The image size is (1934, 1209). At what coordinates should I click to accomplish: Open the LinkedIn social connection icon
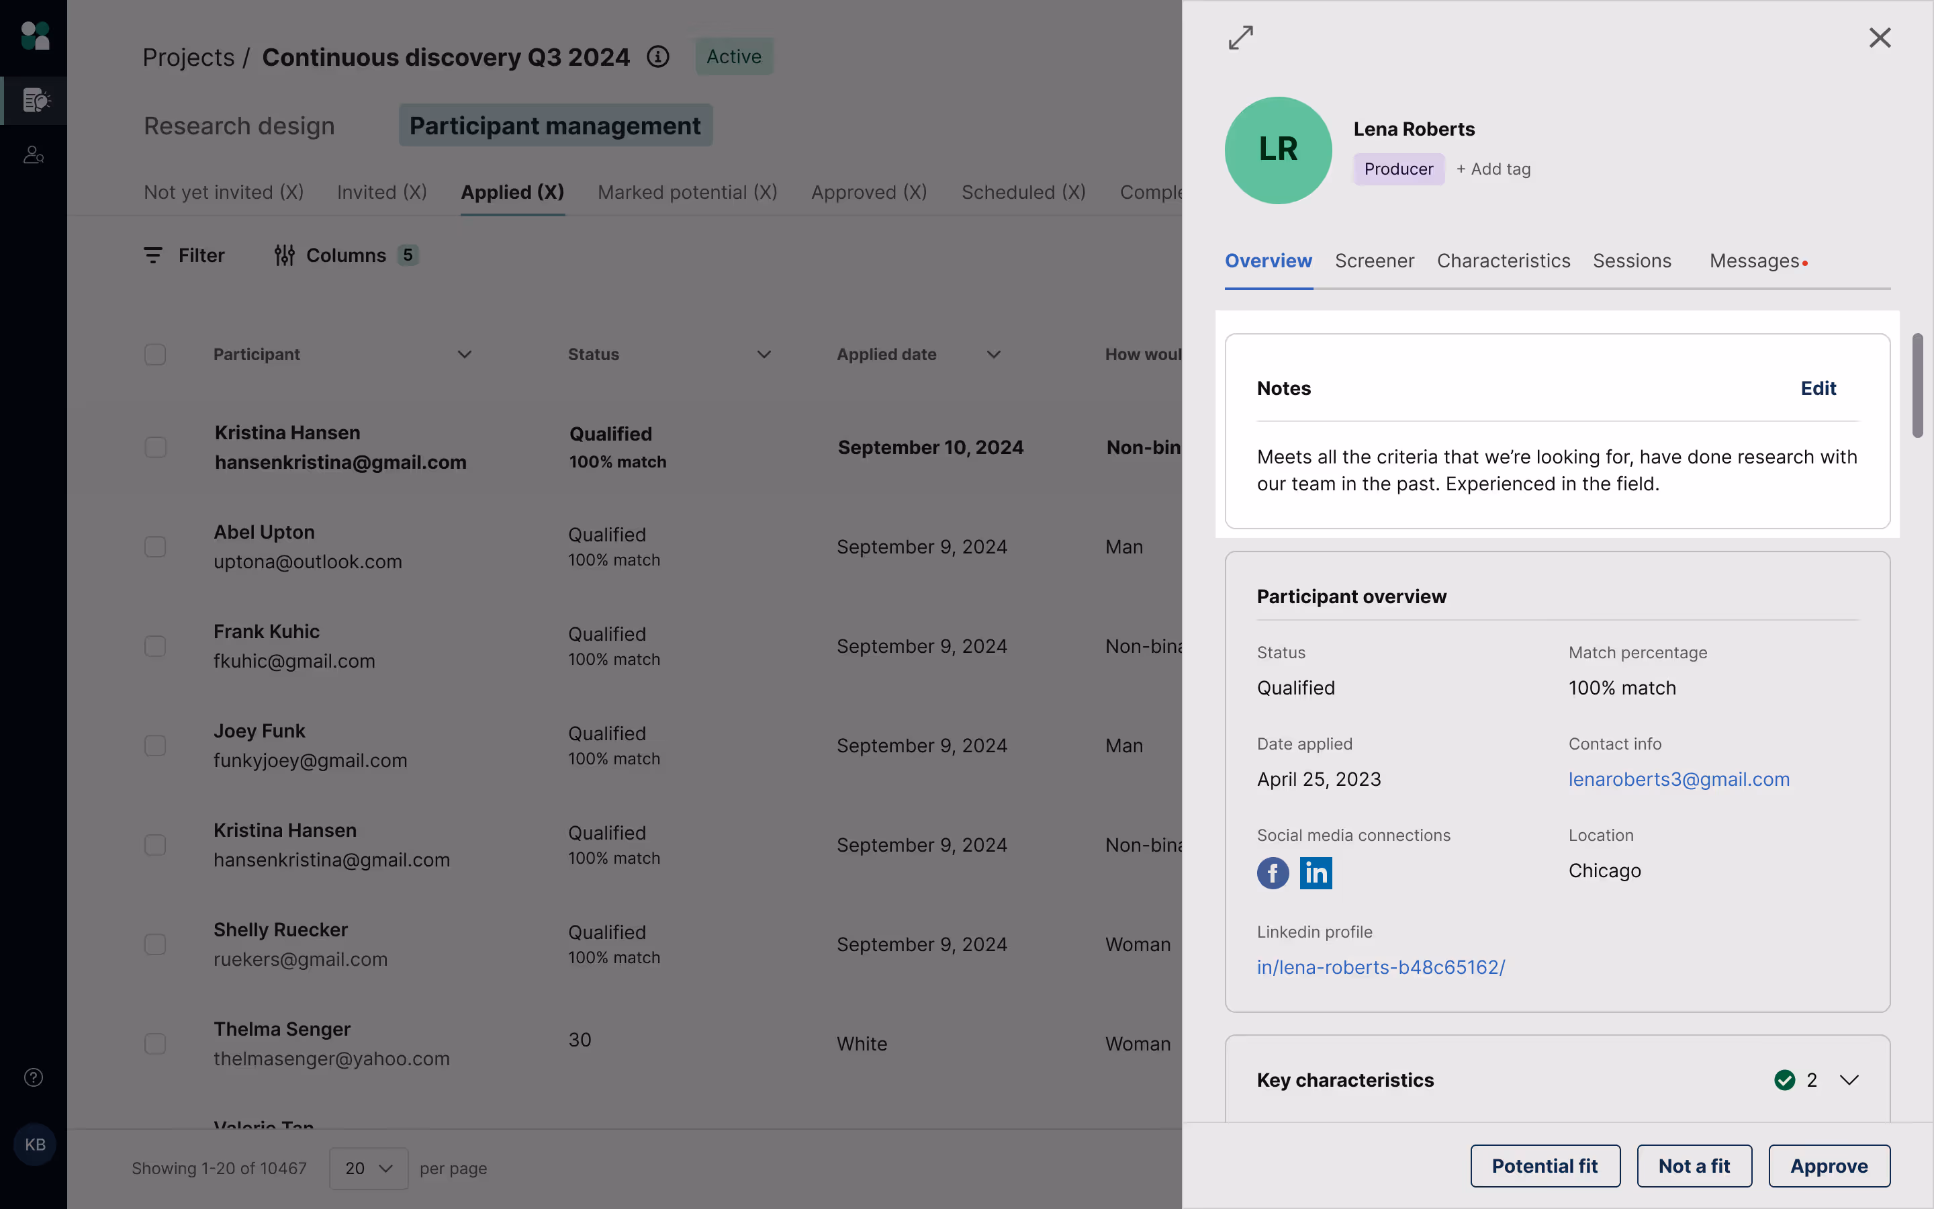pos(1316,872)
